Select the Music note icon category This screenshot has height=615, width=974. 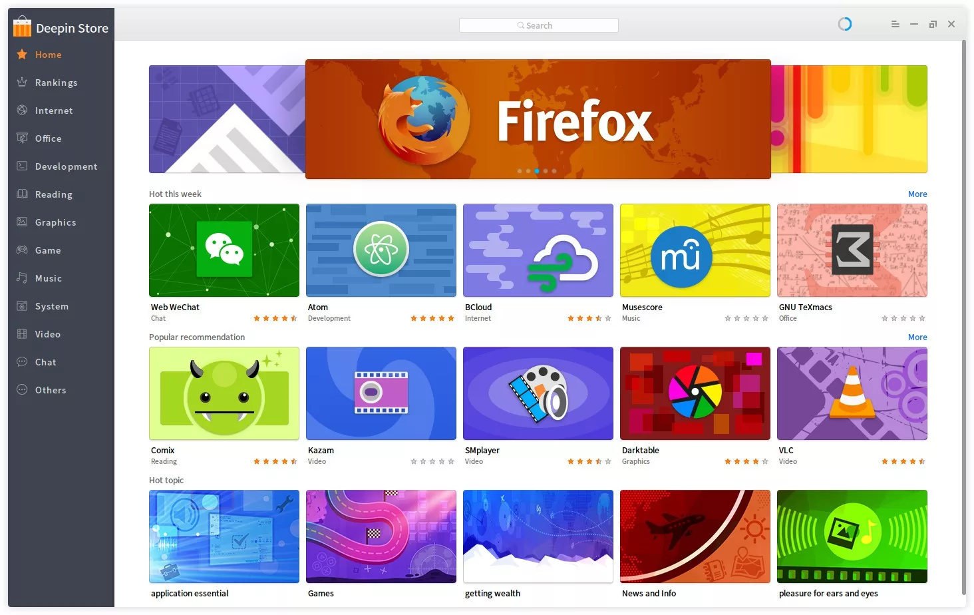point(22,278)
